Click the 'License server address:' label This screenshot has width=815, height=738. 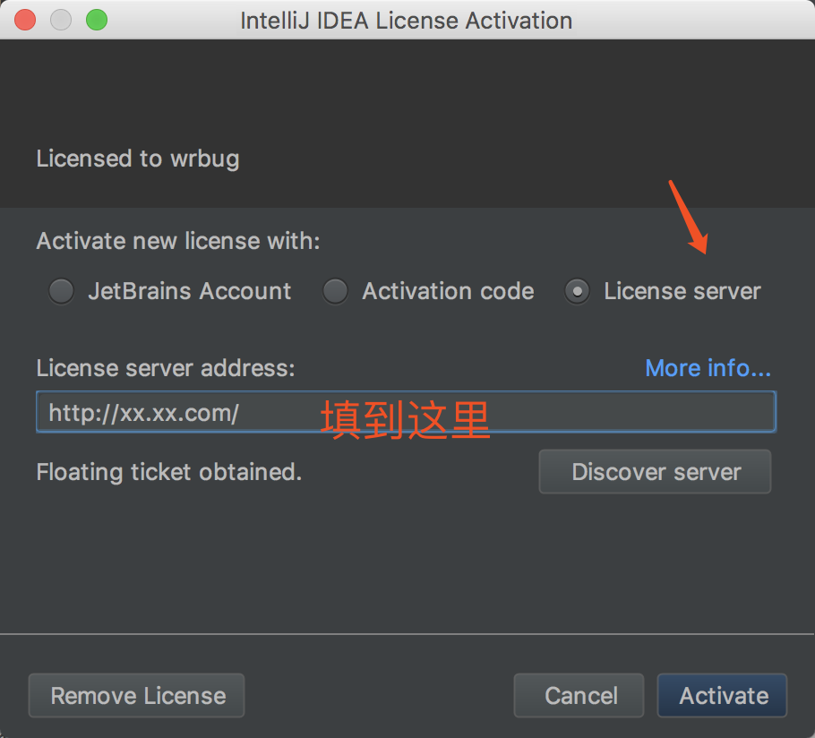coord(166,368)
